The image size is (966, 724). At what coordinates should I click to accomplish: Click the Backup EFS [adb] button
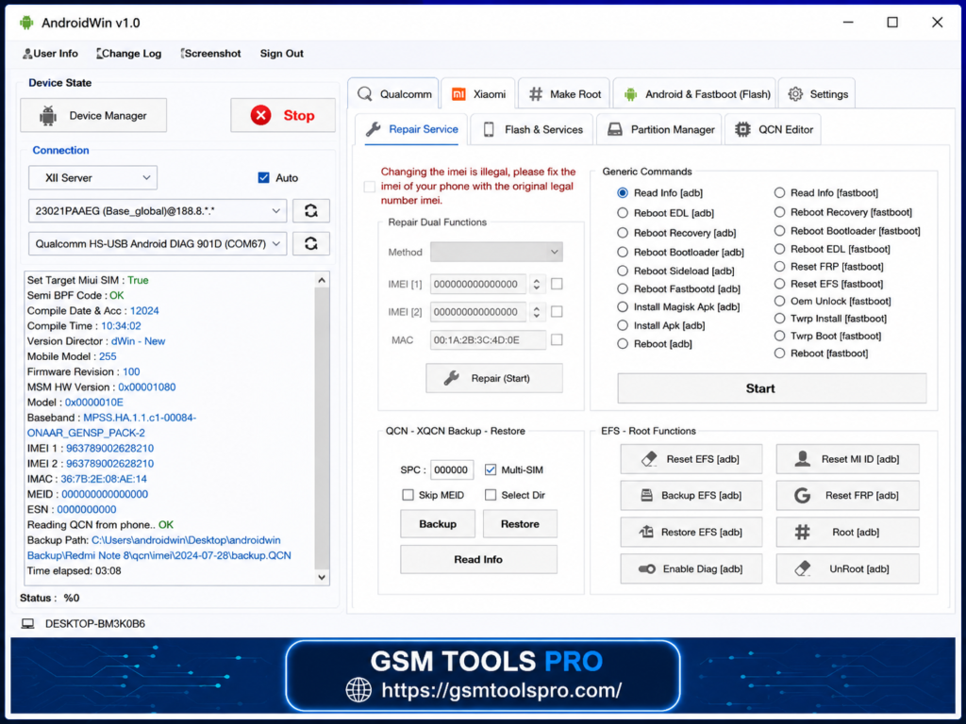point(691,495)
